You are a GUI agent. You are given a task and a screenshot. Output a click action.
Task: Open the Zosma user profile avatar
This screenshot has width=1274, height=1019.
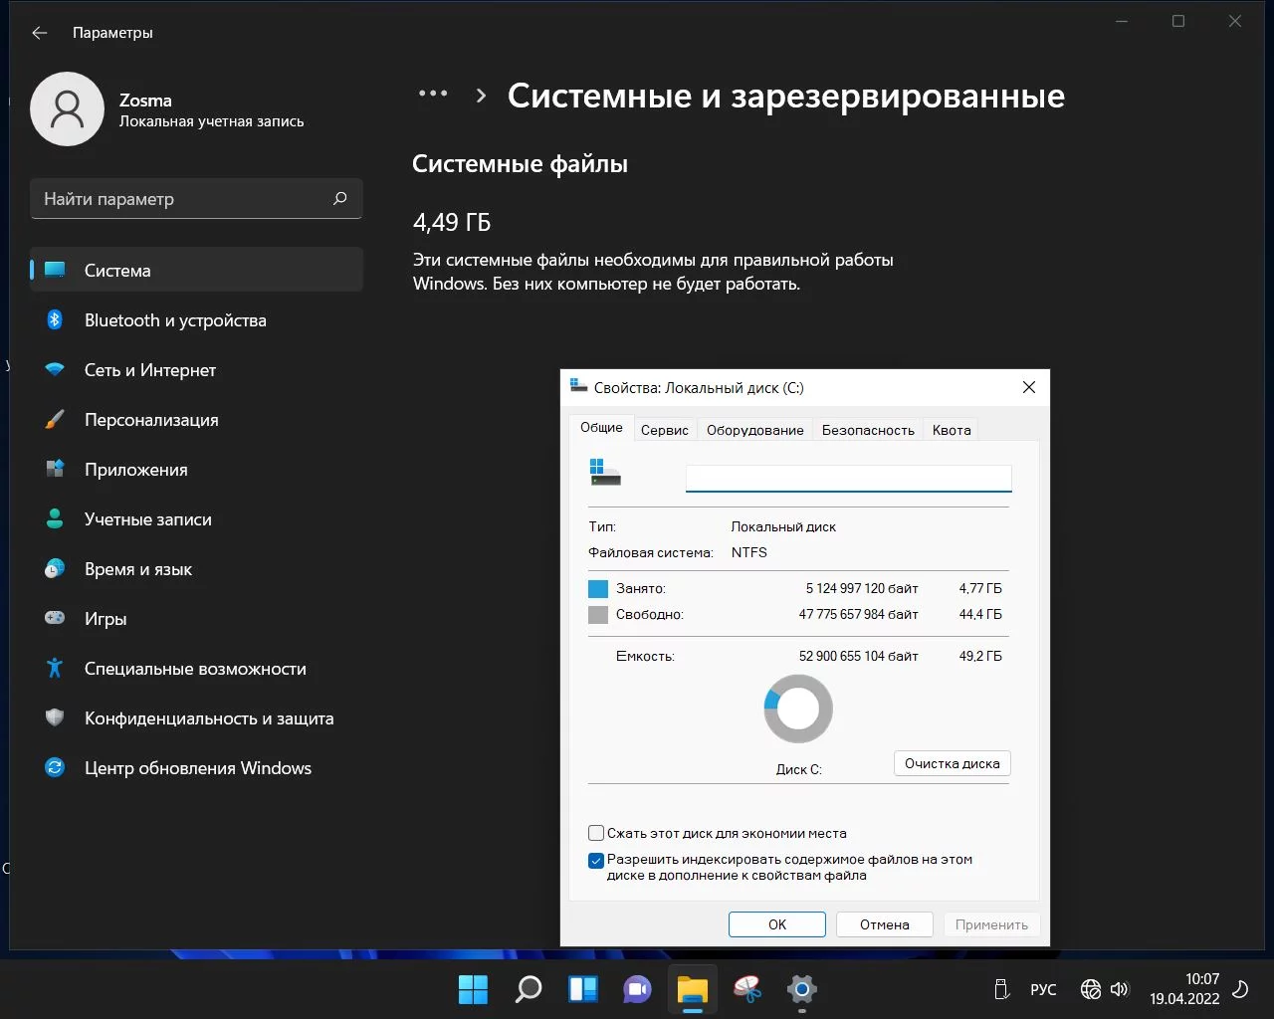click(x=68, y=108)
